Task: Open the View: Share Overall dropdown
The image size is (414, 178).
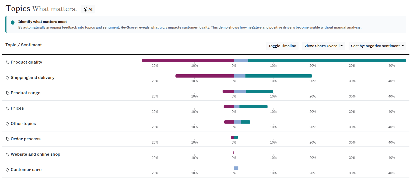Action: tap(323, 46)
